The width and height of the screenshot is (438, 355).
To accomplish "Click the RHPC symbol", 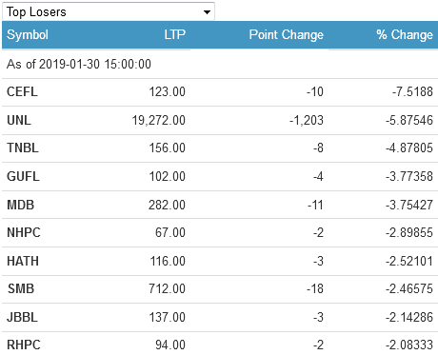I will 24,345.
